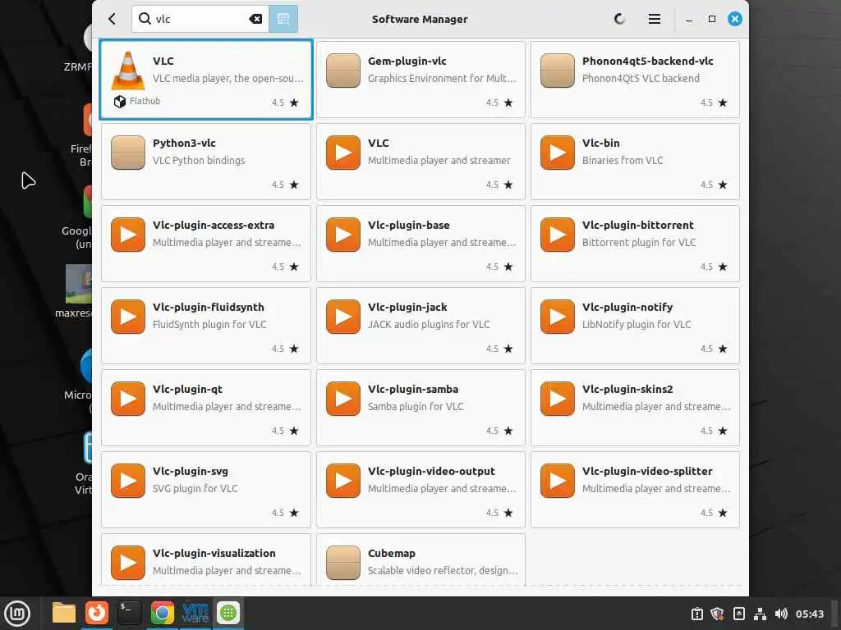The height and width of the screenshot is (630, 841).
Task: Click the Vlc-plugin-visualization icon
Action: tap(127, 562)
